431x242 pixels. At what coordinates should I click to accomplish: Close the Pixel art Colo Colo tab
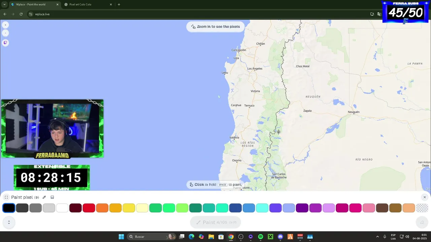pyautogui.click(x=111, y=4)
